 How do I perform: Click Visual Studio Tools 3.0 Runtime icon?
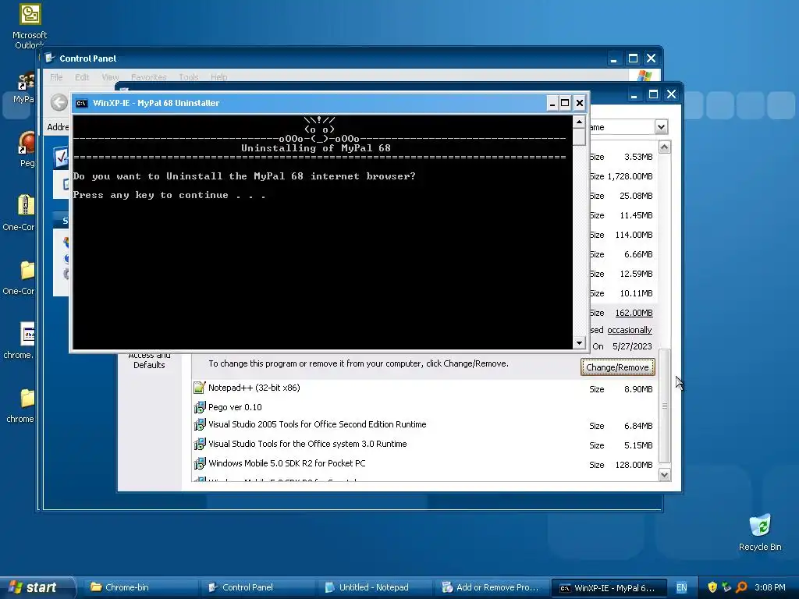[199, 444]
